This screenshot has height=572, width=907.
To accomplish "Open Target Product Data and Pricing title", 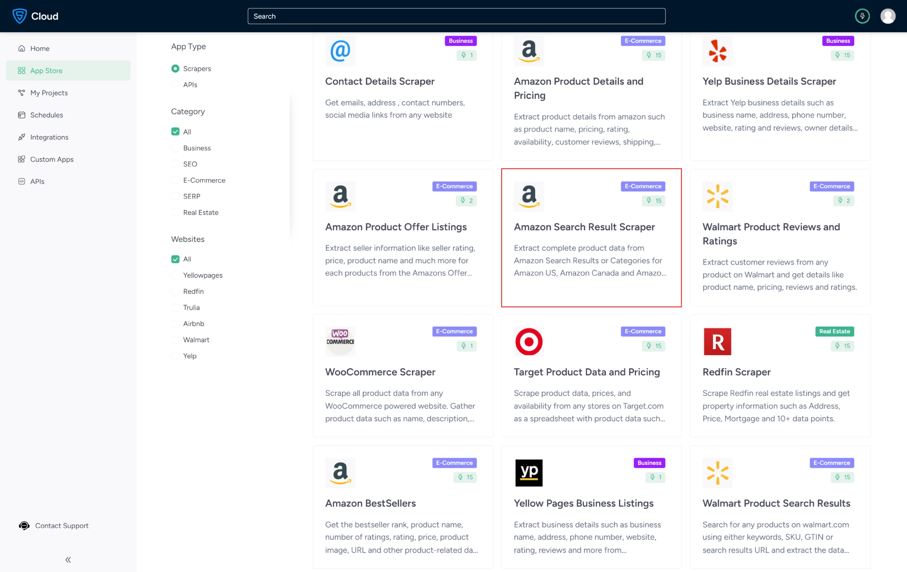I will click(587, 372).
